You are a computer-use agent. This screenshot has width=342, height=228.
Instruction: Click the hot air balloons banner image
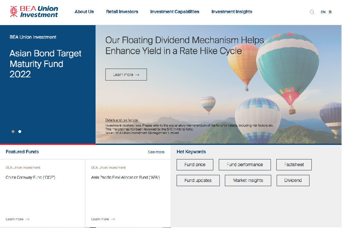click(218, 84)
